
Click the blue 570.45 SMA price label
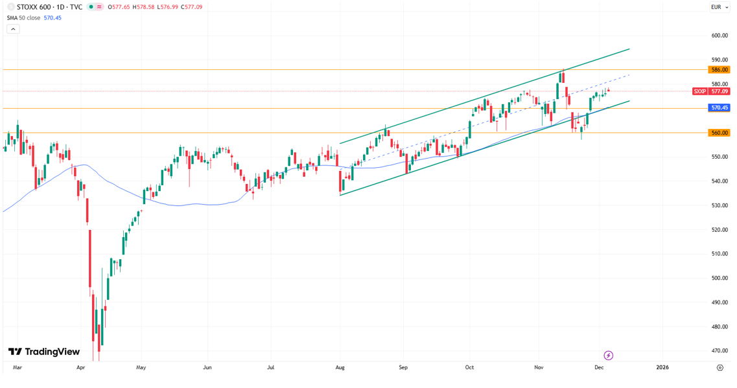[x=719, y=108]
